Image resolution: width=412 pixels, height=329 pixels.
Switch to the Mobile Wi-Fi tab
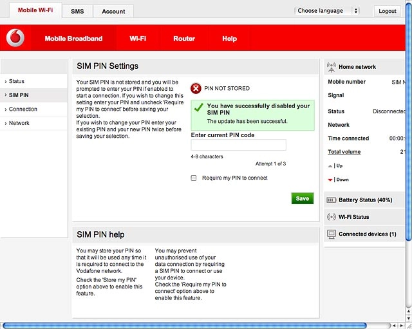coord(35,10)
